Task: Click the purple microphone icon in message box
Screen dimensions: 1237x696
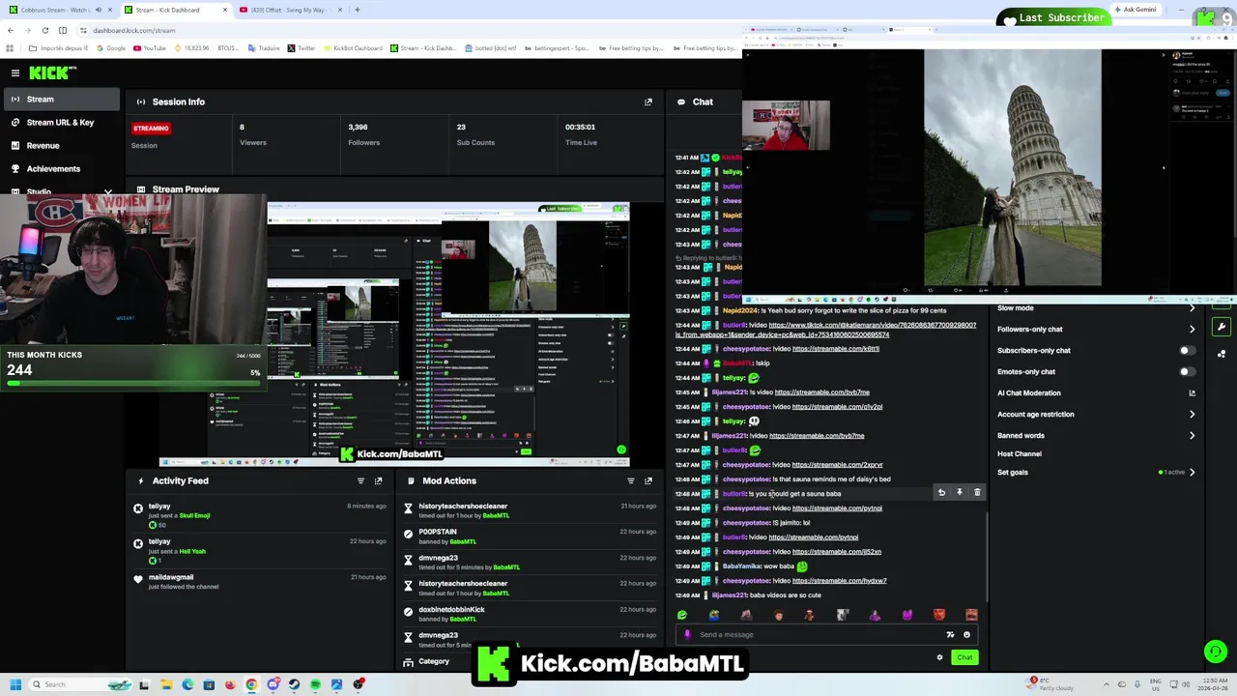Action: click(x=687, y=634)
